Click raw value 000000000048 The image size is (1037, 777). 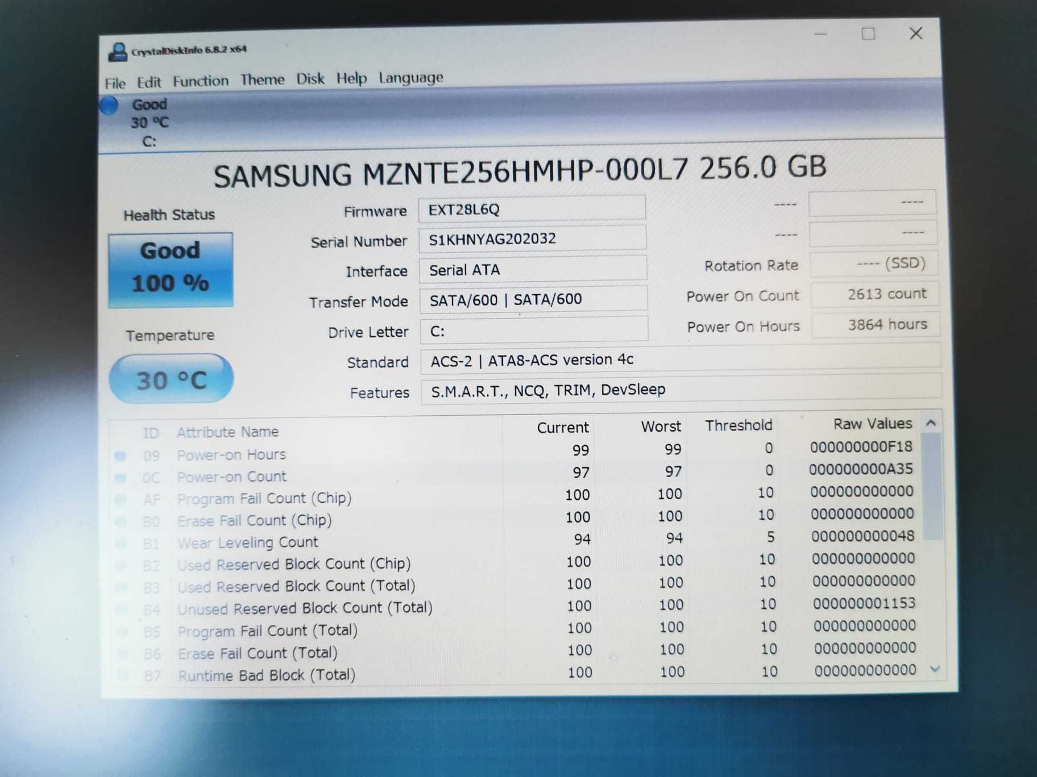click(x=862, y=536)
